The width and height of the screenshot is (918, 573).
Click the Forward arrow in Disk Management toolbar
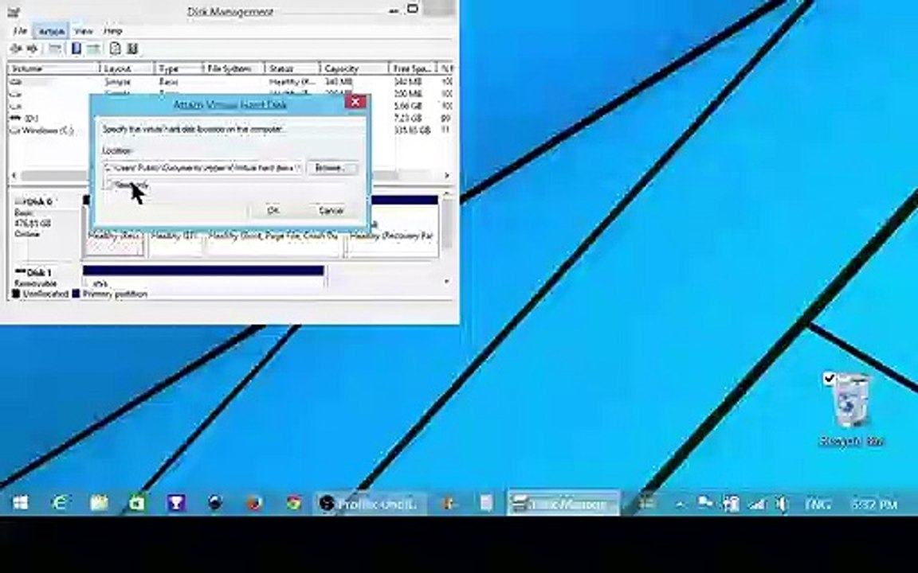pos(32,49)
